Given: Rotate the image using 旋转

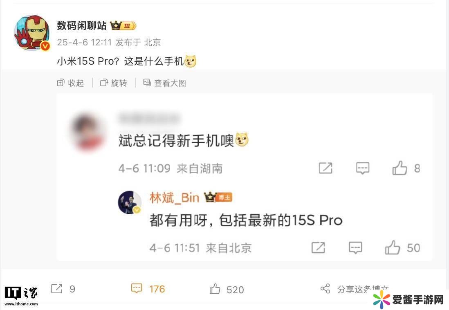Looking at the screenshot, I should click(x=113, y=83).
